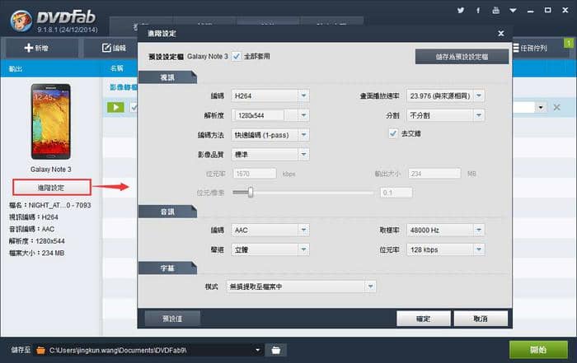Click the 視訊 video section header

click(167, 77)
